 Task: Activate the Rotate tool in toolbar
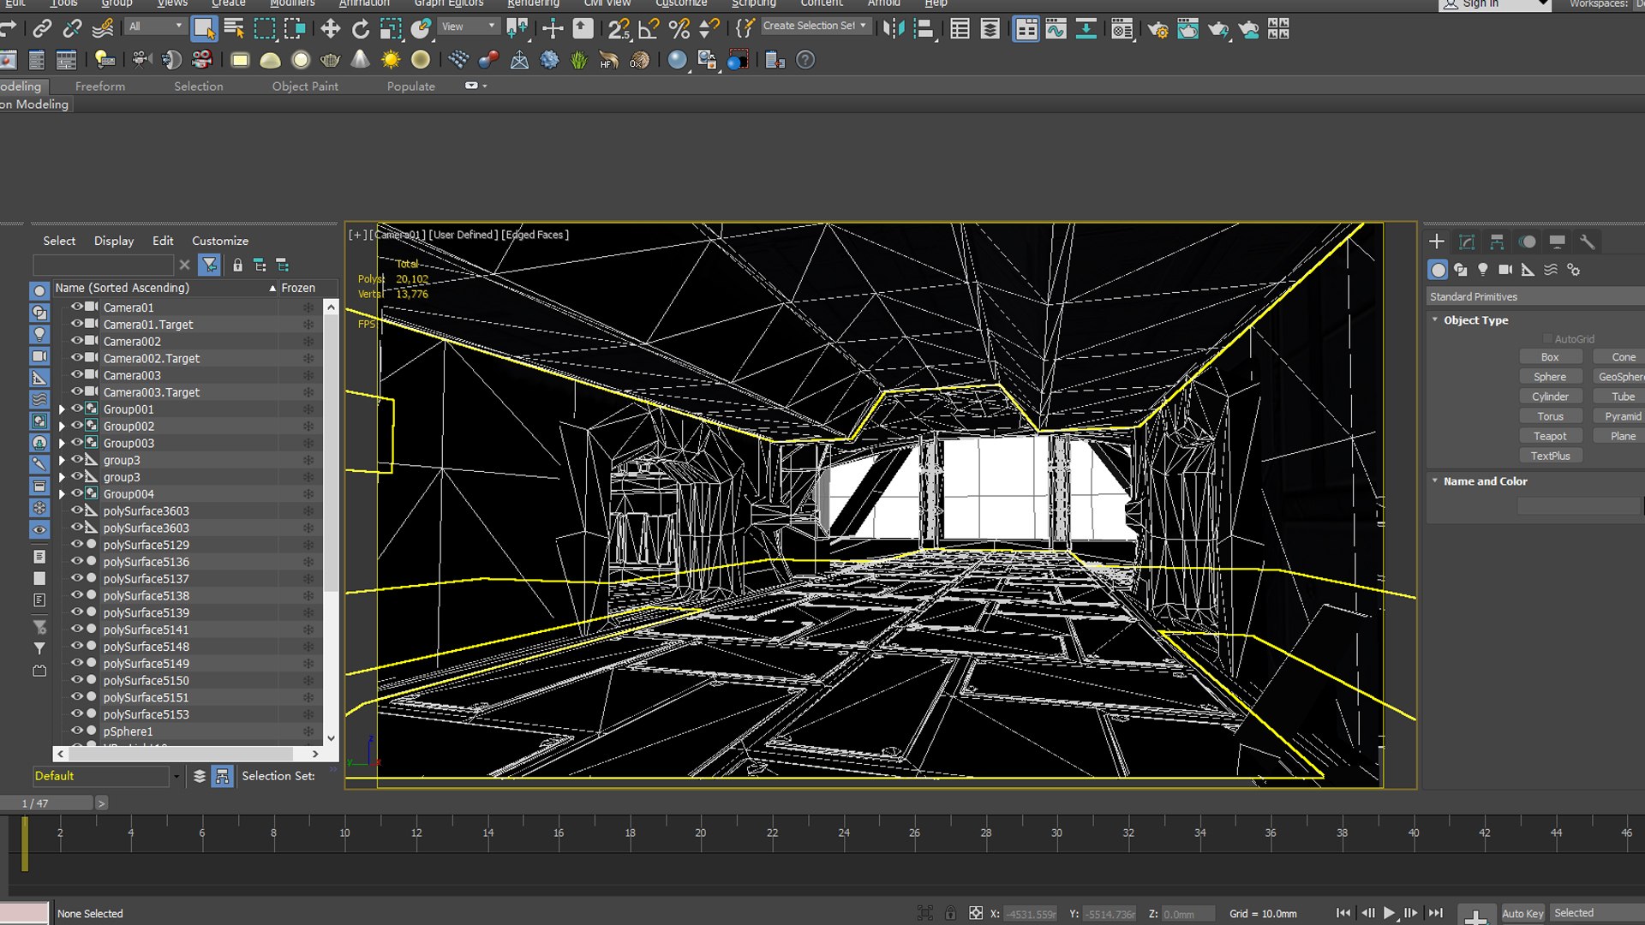pos(360,29)
